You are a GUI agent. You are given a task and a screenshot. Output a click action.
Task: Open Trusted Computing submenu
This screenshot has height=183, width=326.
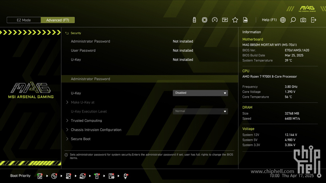click(86, 121)
